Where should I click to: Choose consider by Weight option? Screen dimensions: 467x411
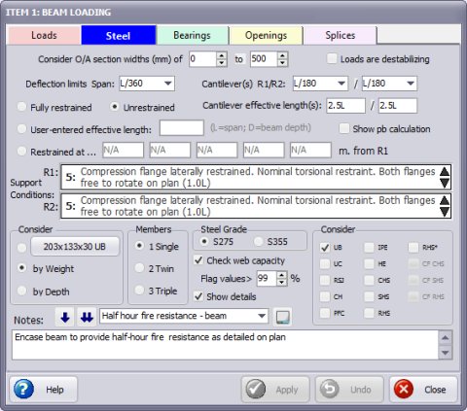[21, 268]
